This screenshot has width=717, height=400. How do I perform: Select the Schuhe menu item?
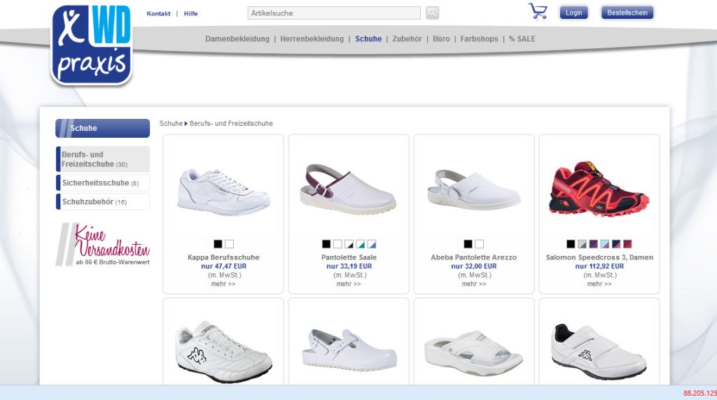(x=368, y=39)
